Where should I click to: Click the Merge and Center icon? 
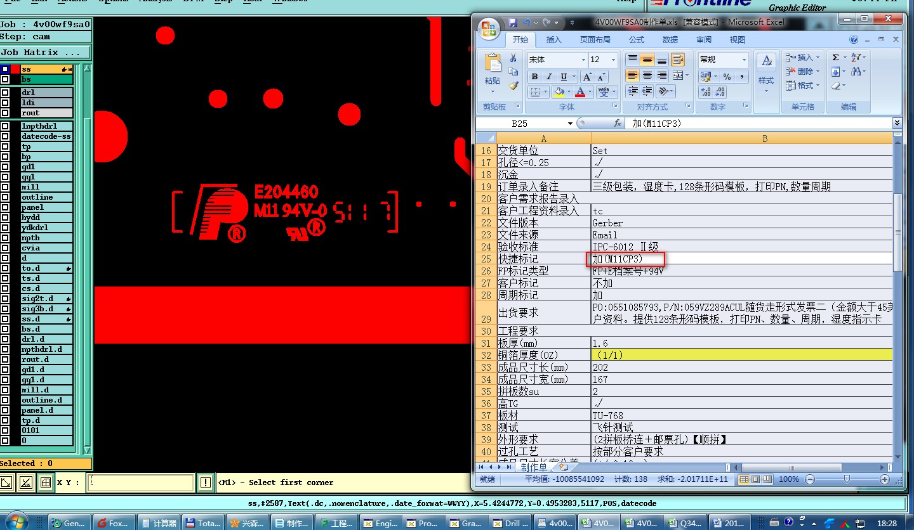(678, 75)
